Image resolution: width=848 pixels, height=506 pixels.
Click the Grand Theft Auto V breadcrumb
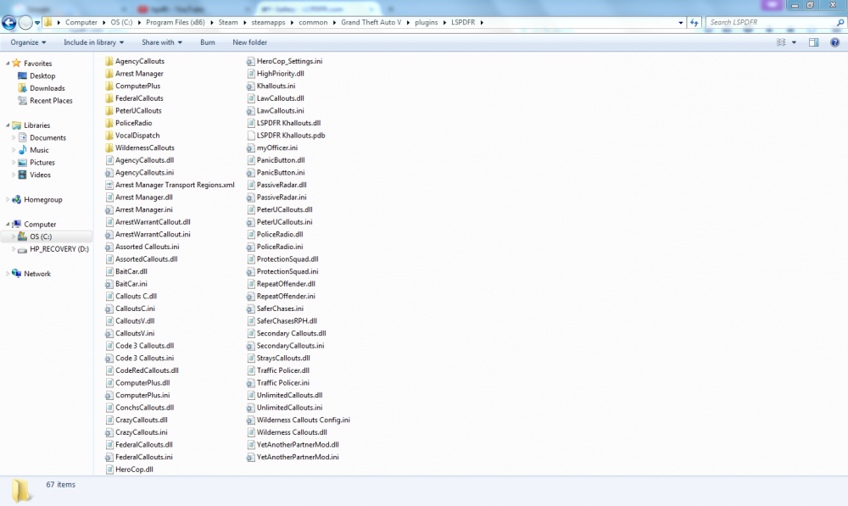pos(371,22)
